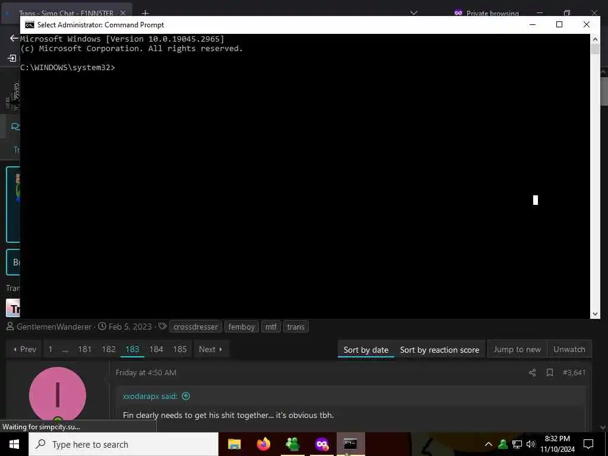Click the Feb 5, 2023 thread date
The width and height of the screenshot is (608, 456).
click(x=130, y=327)
